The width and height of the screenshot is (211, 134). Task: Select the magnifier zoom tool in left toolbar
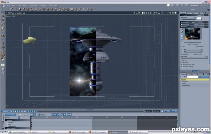[3, 73]
